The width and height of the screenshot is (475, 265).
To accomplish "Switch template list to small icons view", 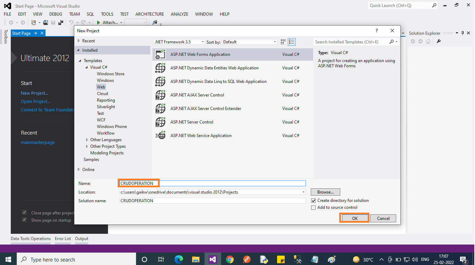I will 283,42.
